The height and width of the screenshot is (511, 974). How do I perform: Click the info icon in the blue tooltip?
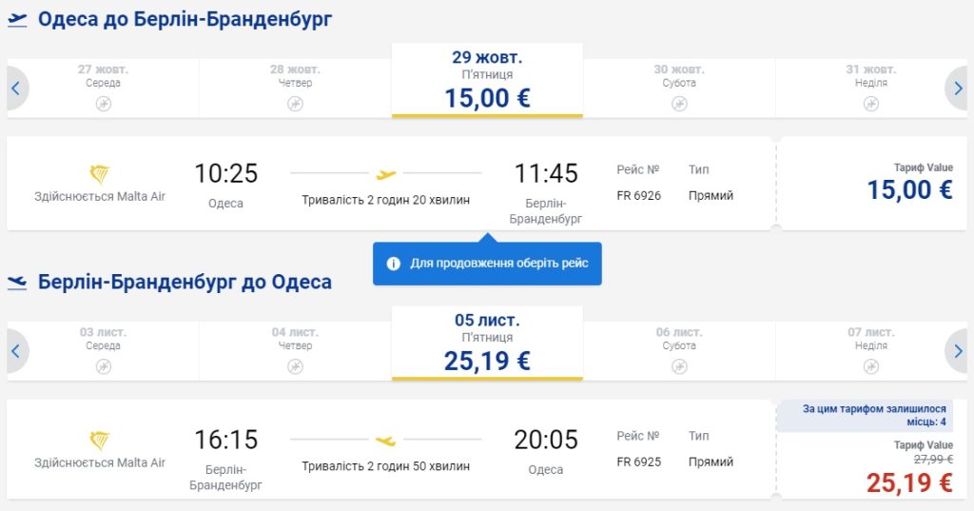[394, 263]
